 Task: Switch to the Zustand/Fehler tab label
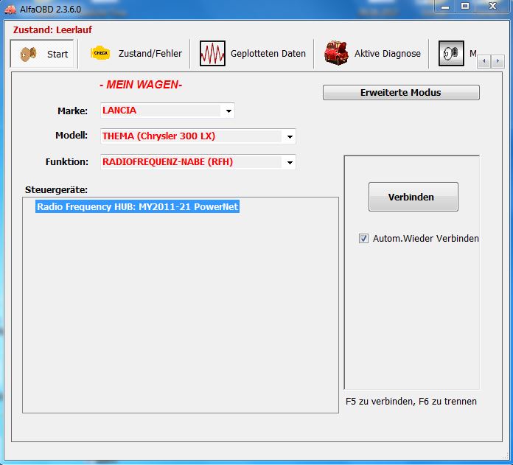[x=150, y=54]
